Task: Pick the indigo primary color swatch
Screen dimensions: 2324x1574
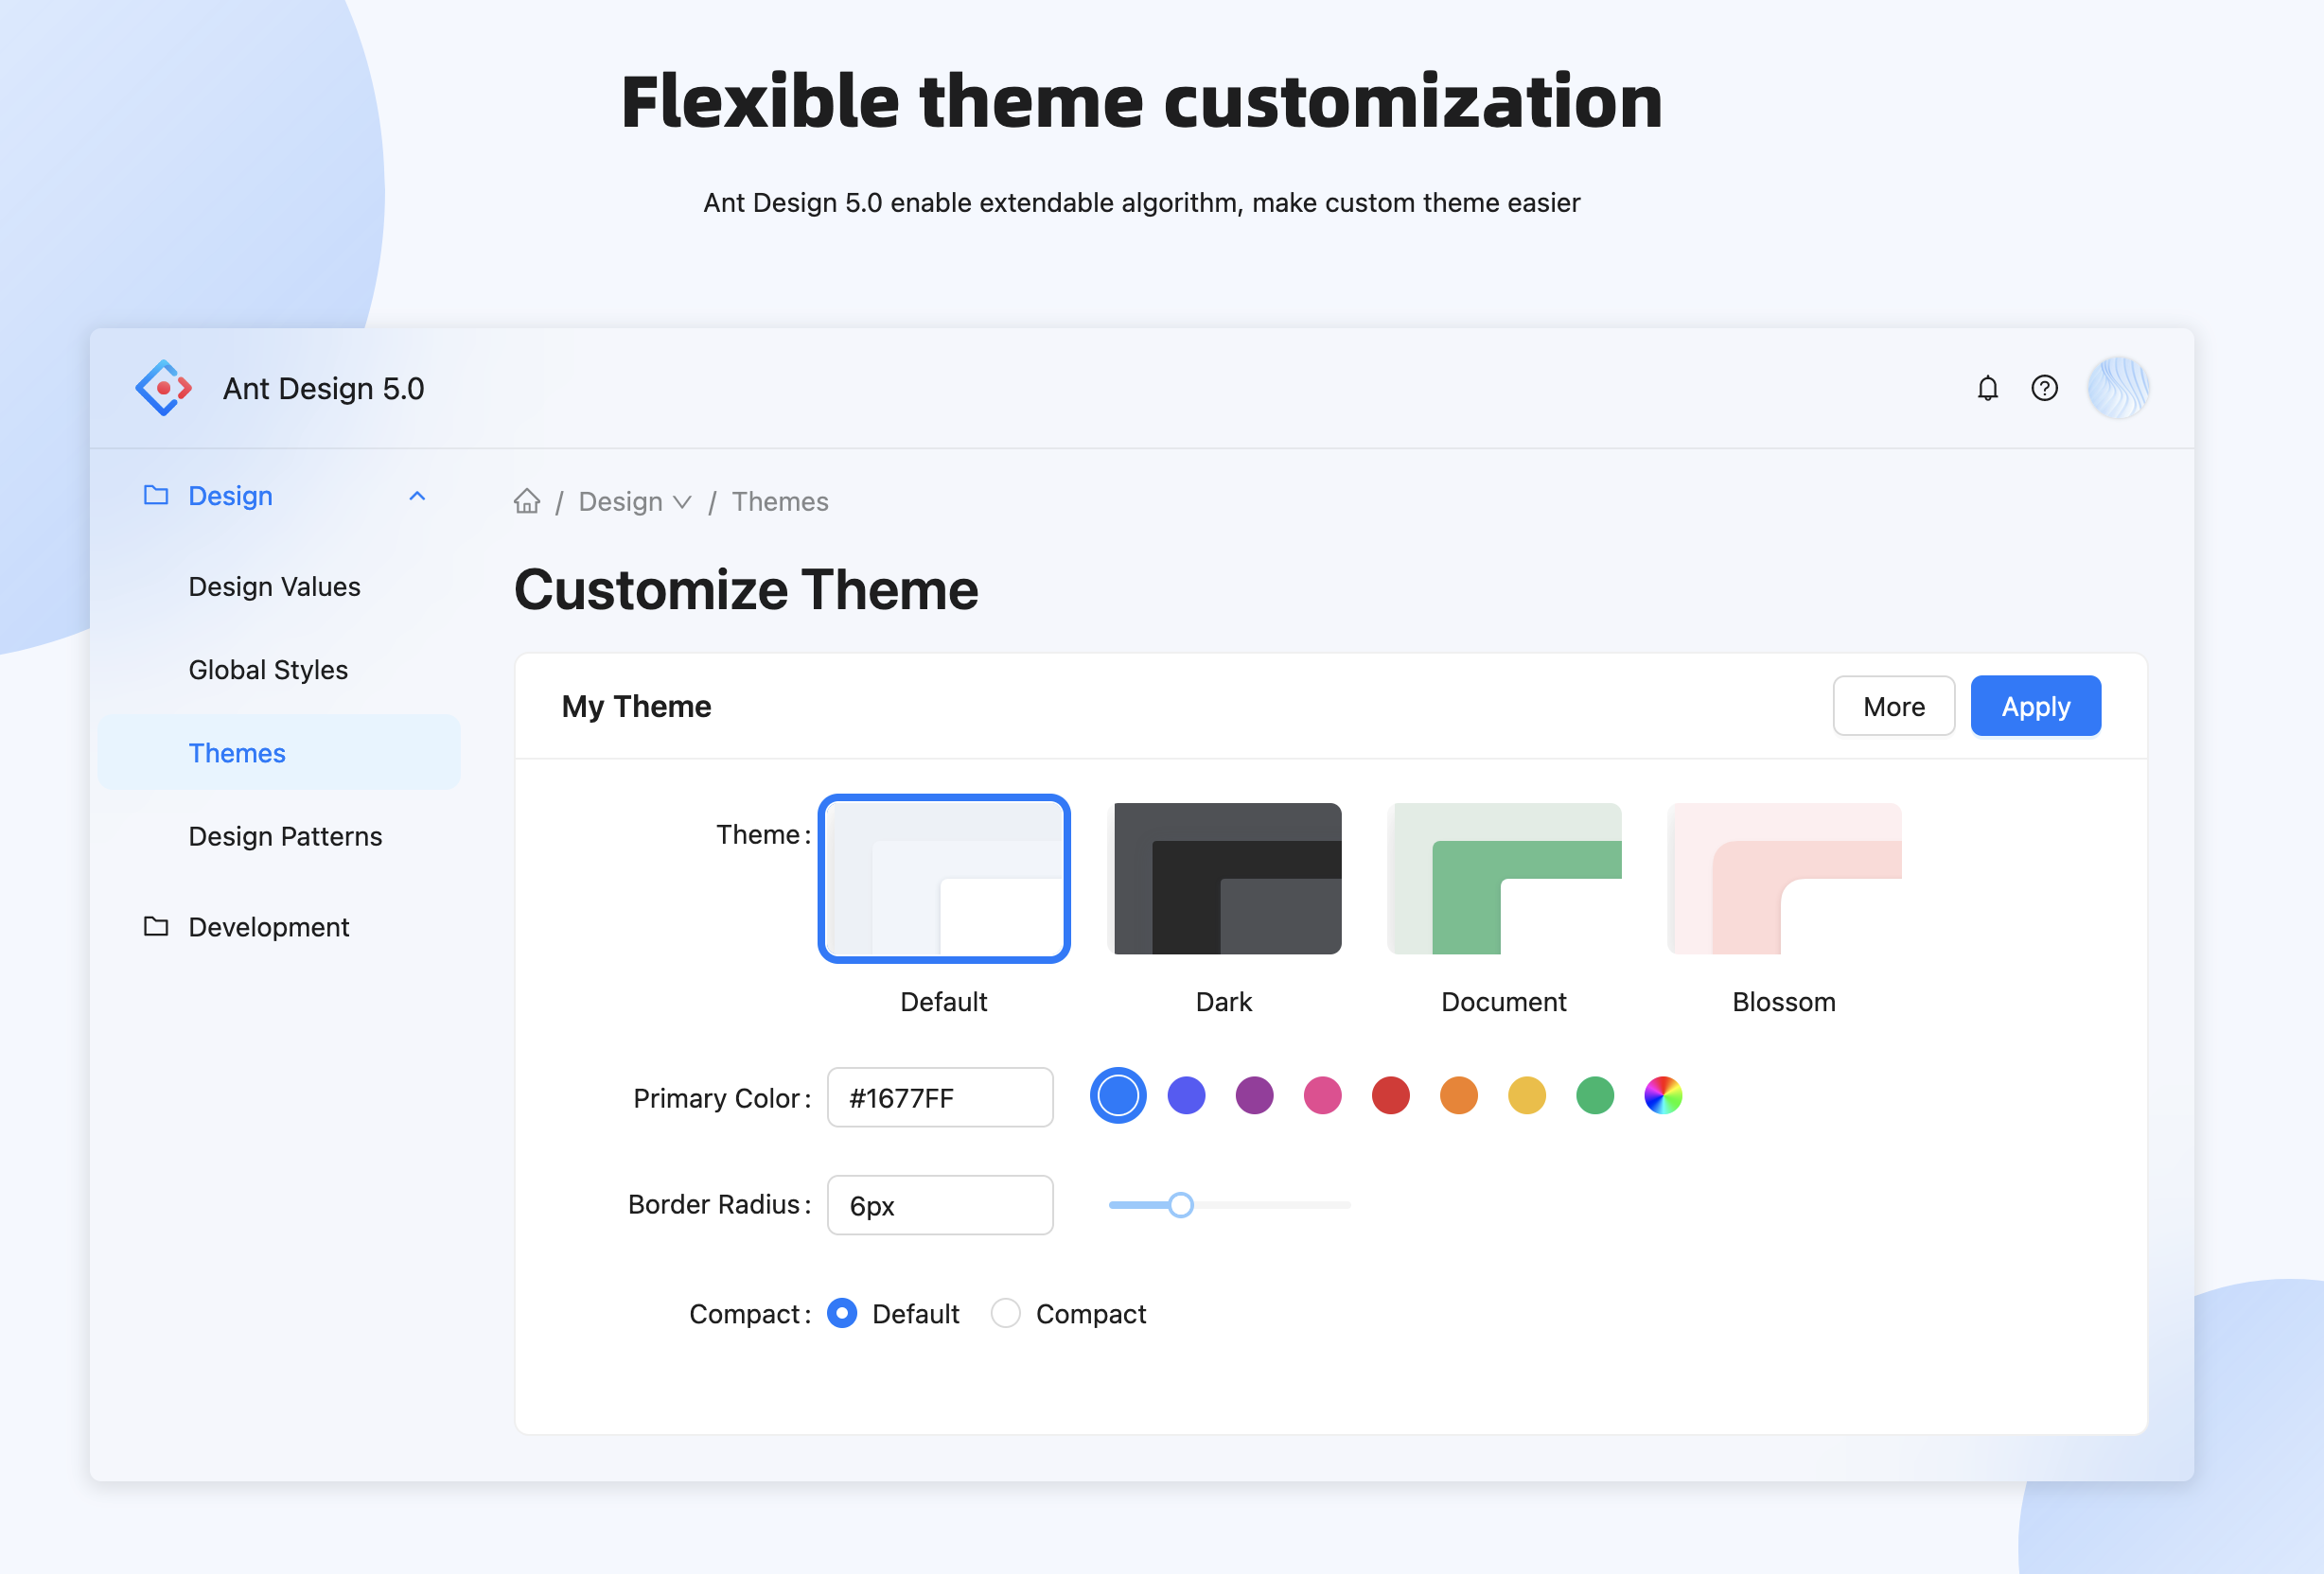Action: (1186, 1095)
